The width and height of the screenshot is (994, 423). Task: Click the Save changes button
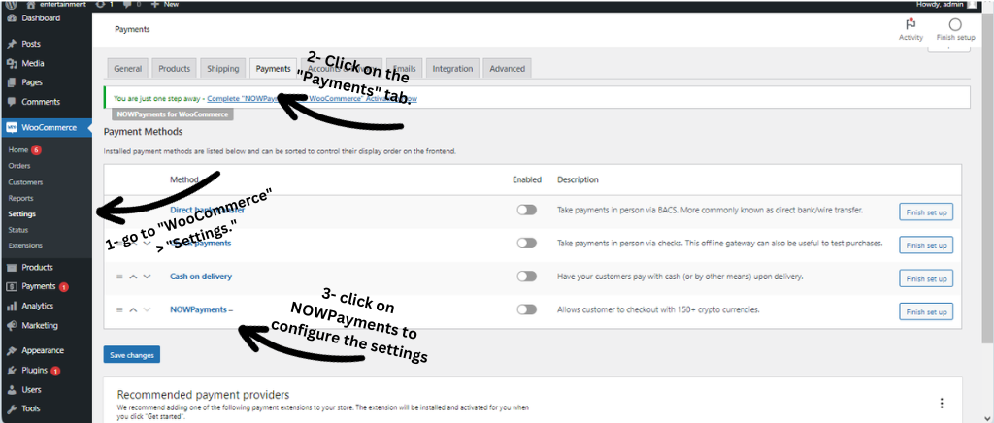131,355
